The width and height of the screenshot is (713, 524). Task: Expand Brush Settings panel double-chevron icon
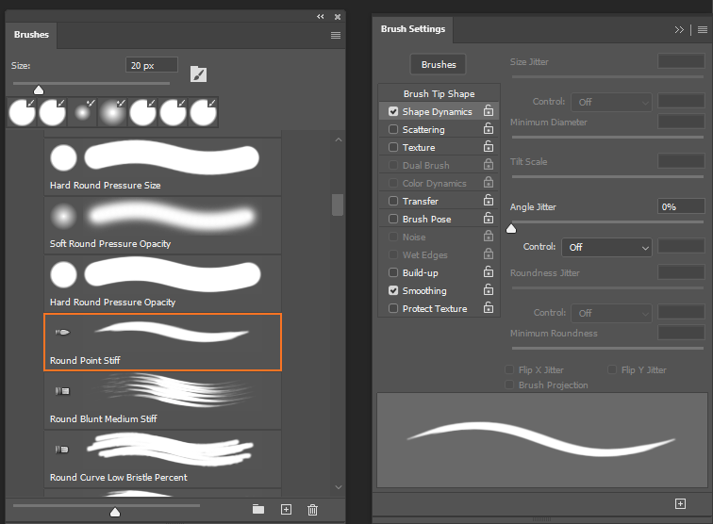pyautogui.click(x=679, y=29)
